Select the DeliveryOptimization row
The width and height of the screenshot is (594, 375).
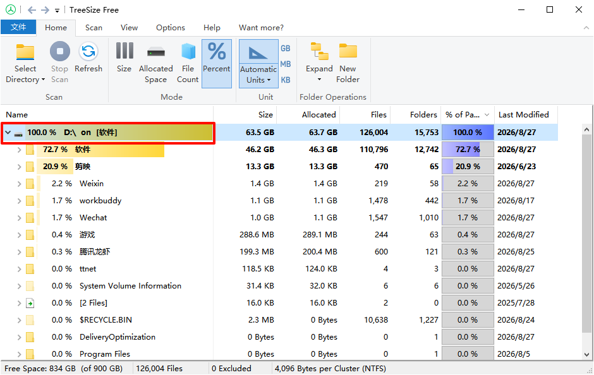click(x=279, y=336)
